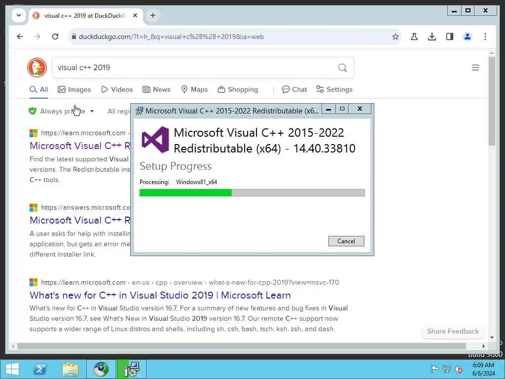Click the vertical page scrollbar thumb
Screen dimensions: 505x379
click(x=492, y=102)
